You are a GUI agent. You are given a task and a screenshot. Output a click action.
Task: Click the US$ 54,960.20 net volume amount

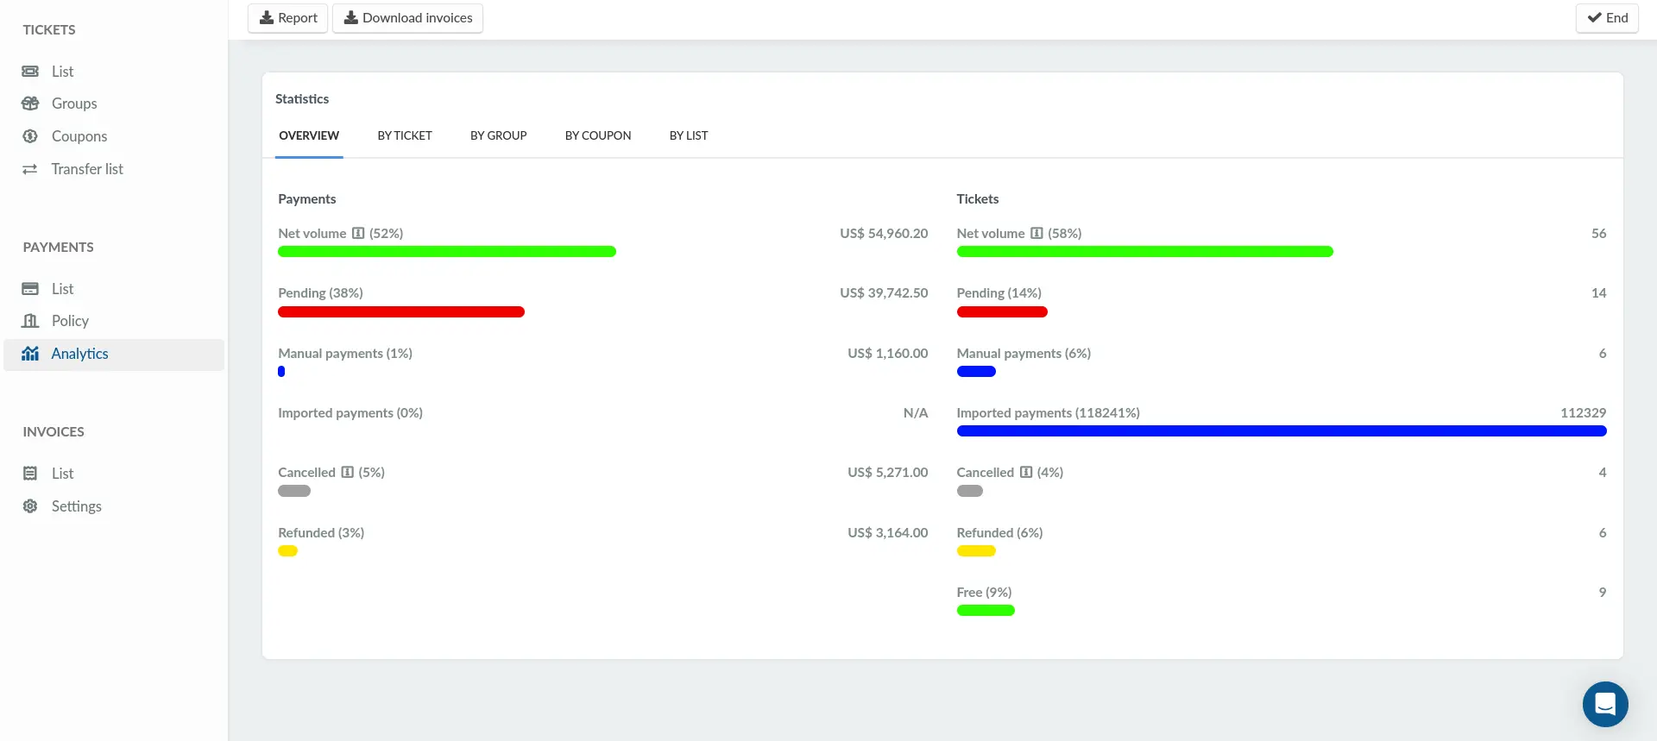point(884,234)
